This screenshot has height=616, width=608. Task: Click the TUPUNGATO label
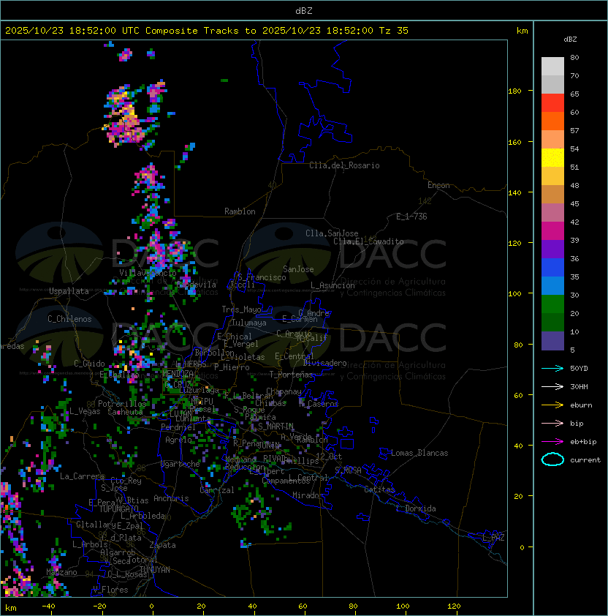[118, 508]
